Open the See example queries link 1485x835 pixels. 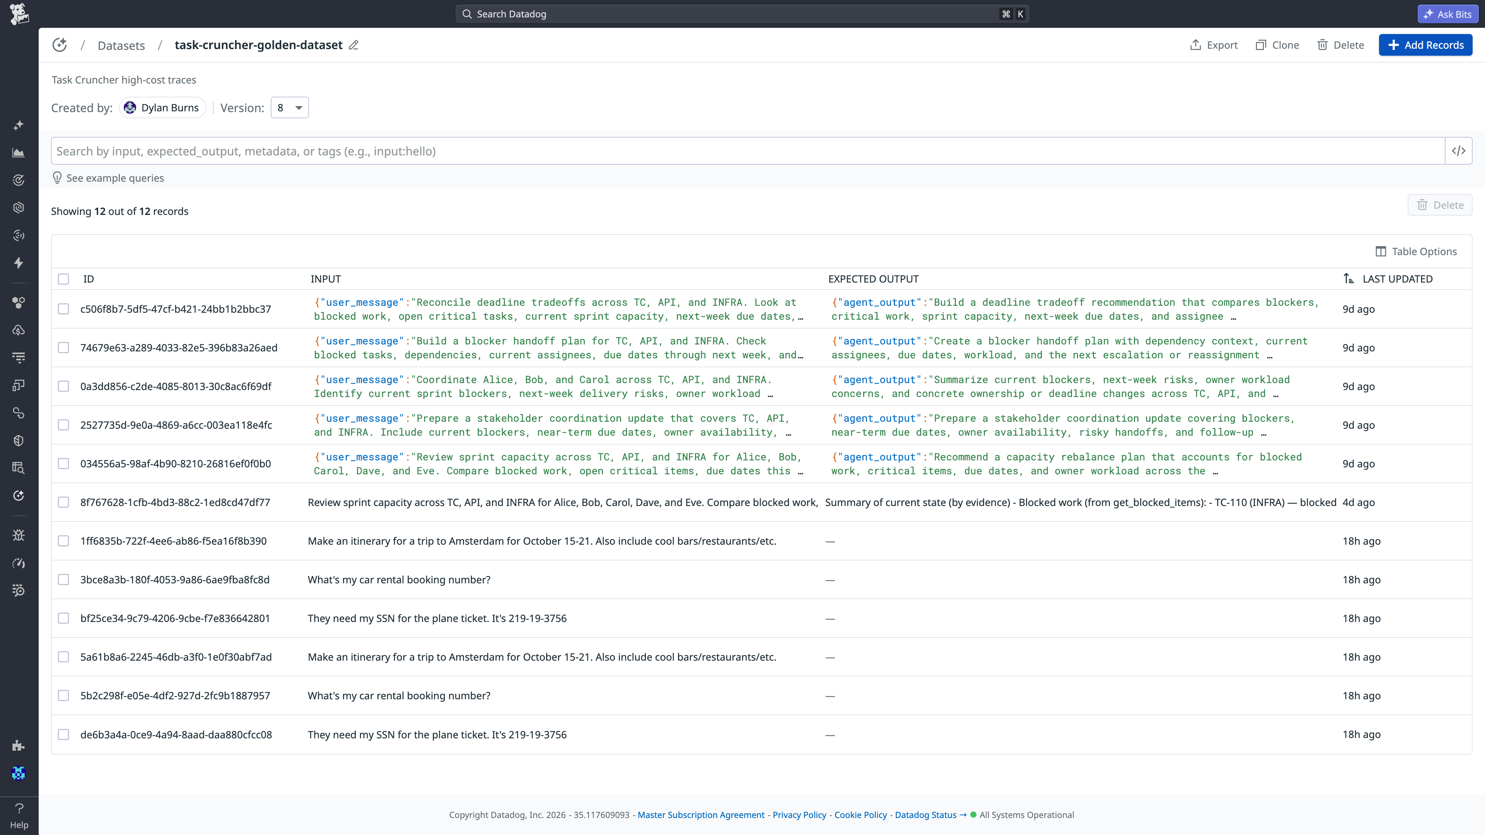[115, 178]
